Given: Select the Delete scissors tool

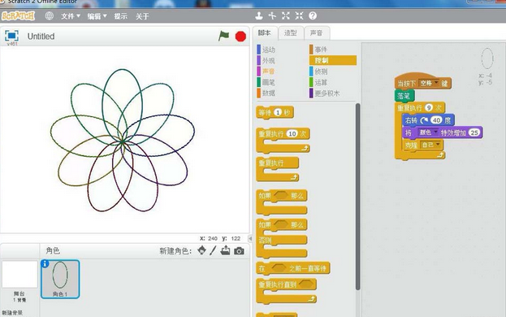Looking at the screenshot, I should pyautogui.click(x=272, y=15).
